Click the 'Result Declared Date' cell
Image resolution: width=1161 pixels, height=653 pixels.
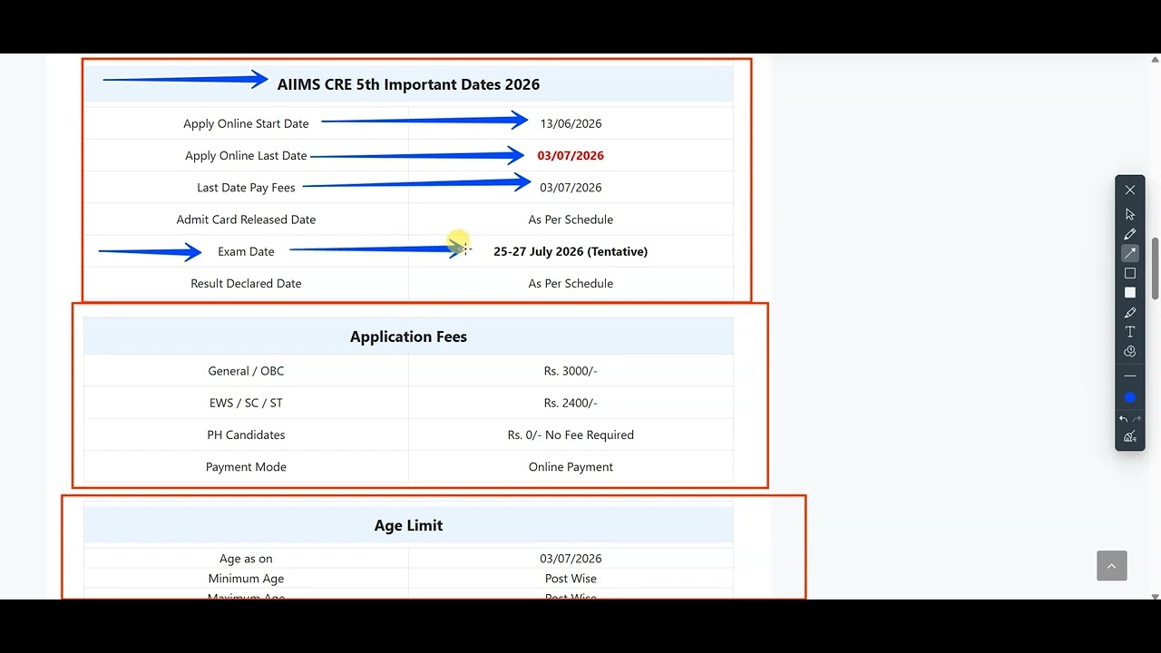(x=246, y=283)
